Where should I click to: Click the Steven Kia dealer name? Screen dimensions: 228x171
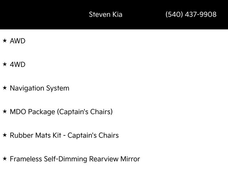point(105,15)
